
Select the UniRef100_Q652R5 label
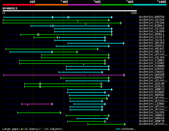(x=152, y=75)
